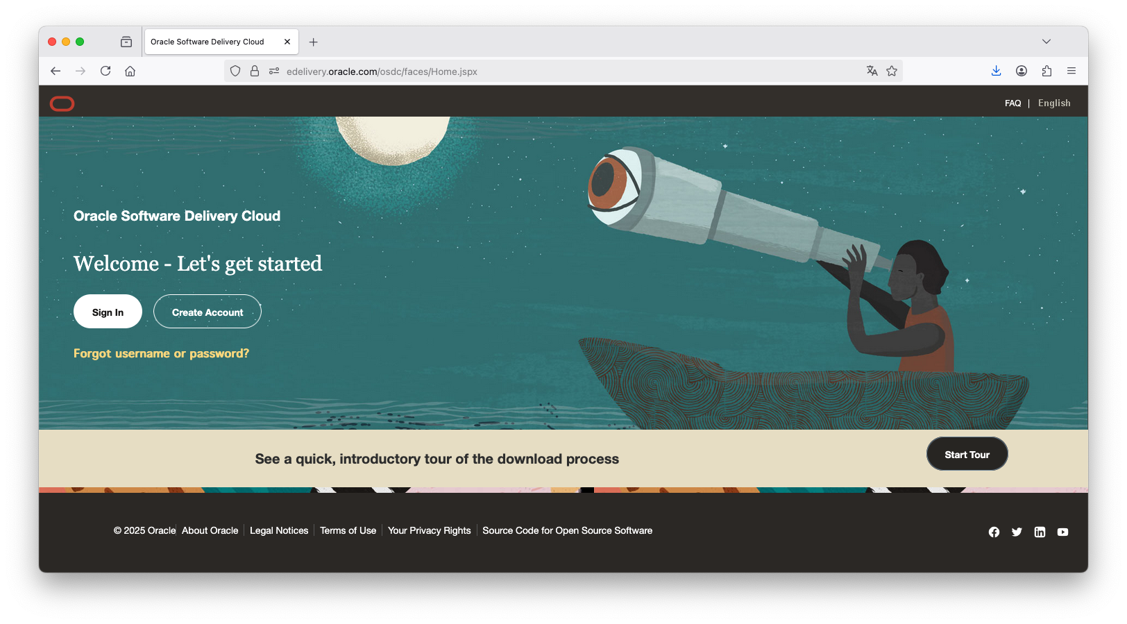Click the Oracle logo icon
This screenshot has height=624, width=1127.
coord(62,103)
